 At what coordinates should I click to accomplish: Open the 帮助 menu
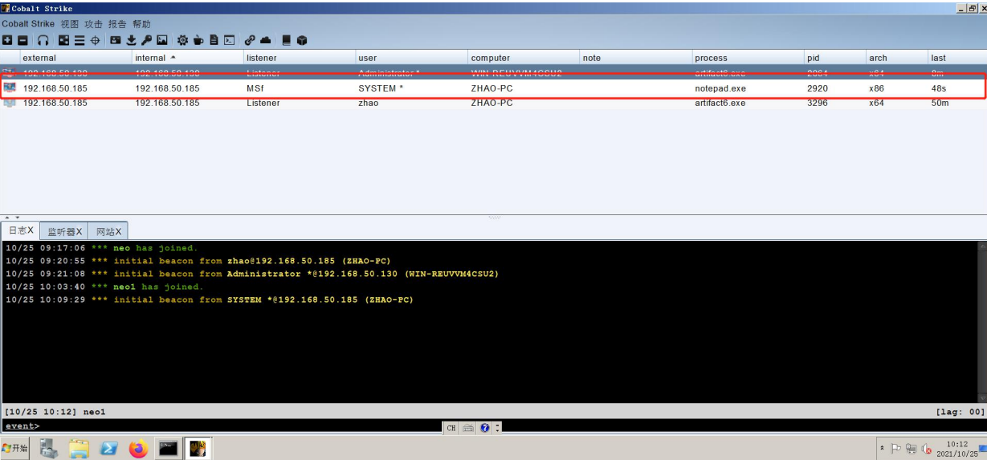click(141, 24)
